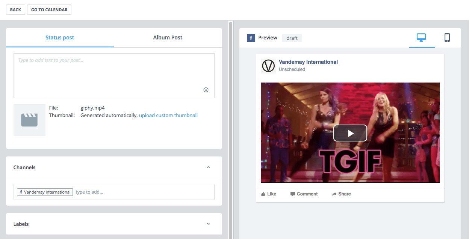Image resolution: width=469 pixels, height=239 pixels.
Task: Click the Vandemay International circular avatar
Action: (x=268, y=66)
